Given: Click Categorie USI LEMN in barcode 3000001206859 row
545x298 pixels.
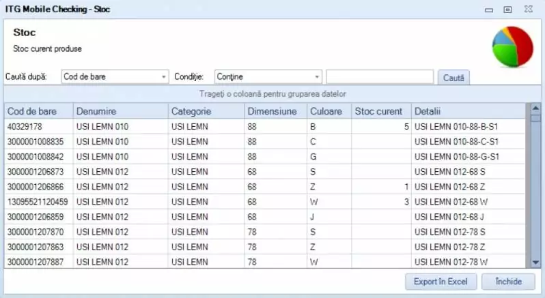Looking at the screenshot, I should 206,217.
